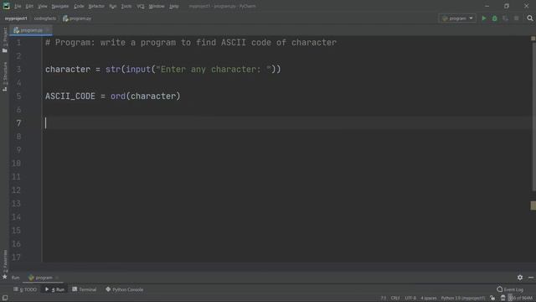536x302 pixels.
Task: Open the View menu
Action: click(43, 6)
